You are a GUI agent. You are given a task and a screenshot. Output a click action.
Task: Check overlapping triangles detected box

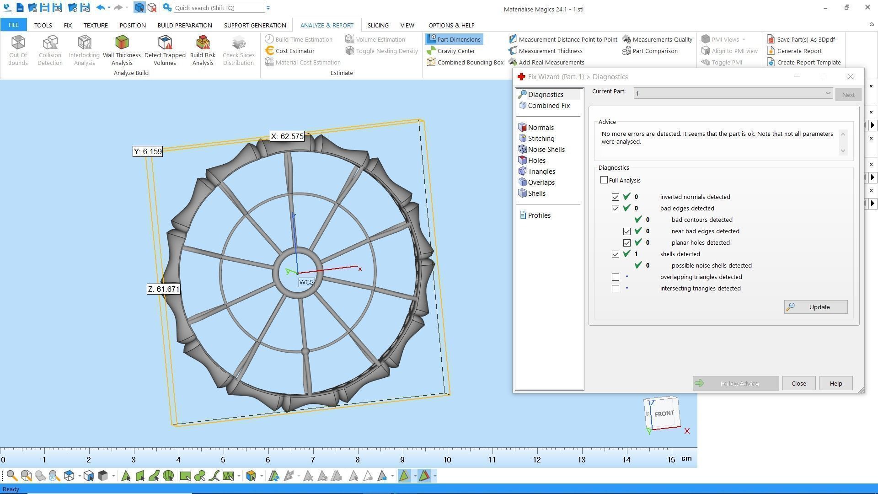(x=616, y=277)
